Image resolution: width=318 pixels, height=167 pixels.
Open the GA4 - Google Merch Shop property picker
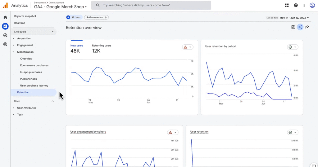(60, 7)
